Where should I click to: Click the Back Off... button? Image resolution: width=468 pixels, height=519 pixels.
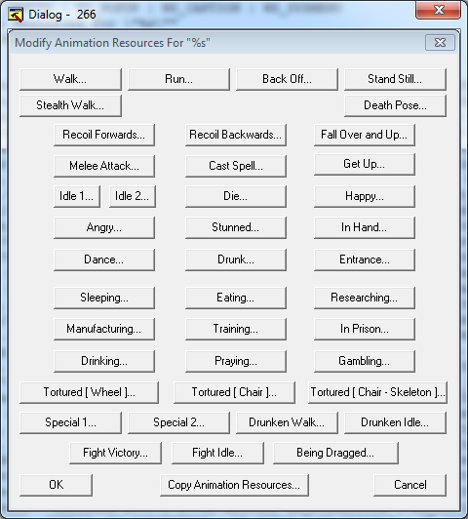click(287, 79)
